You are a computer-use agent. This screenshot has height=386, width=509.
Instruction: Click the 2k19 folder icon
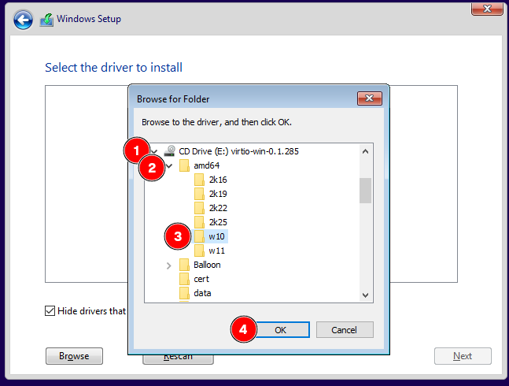coord(199,194)
